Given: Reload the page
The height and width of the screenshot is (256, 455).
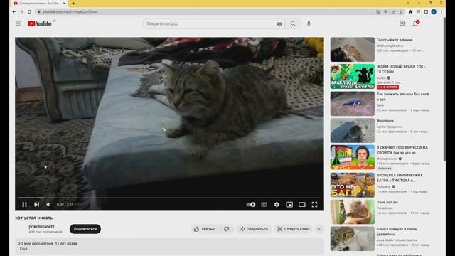Looking at the screenshot, I should click(x=29, y=11).
